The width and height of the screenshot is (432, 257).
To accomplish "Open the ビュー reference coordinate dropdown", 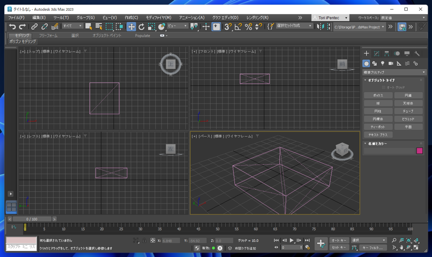I will [x=178, y=26].
